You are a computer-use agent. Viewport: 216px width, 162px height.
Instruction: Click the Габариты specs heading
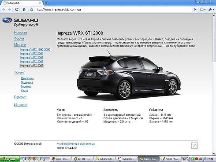click(156, 110)
